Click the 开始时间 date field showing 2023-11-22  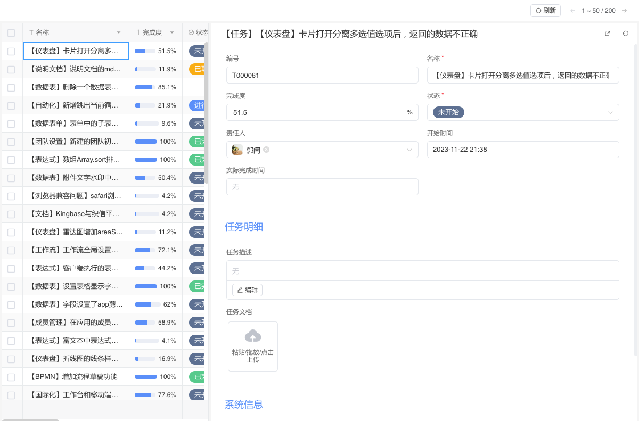pos(523,150)
